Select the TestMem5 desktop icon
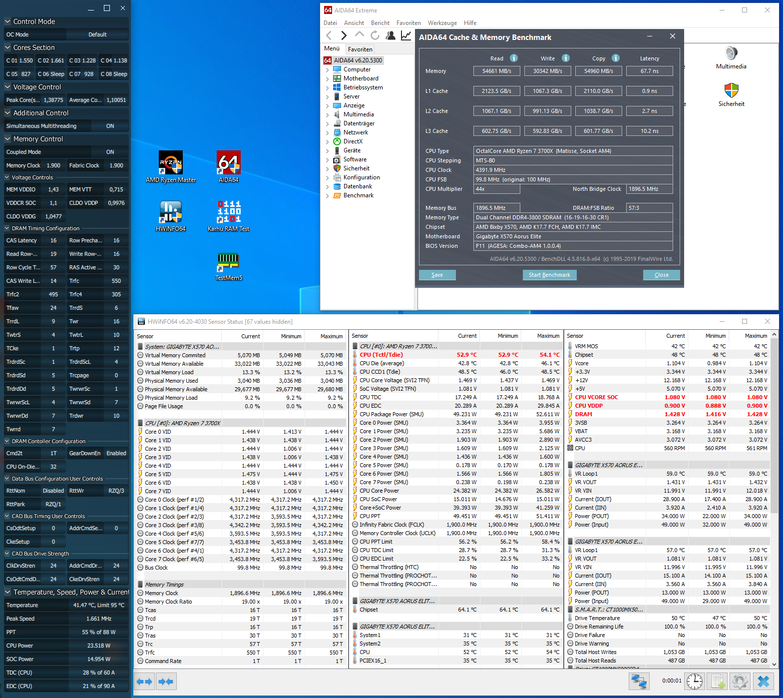The image size is (783, 698). [229, 266]
